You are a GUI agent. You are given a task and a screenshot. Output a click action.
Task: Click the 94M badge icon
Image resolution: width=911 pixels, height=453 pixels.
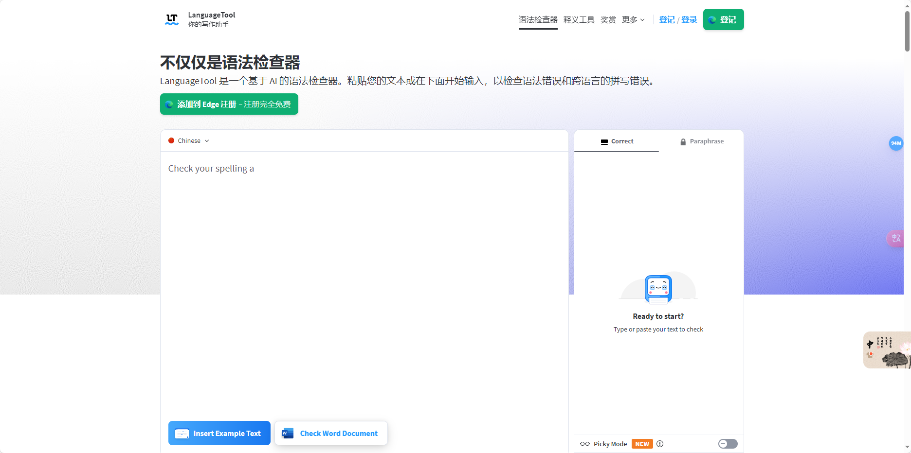click(x=897, y=143)
